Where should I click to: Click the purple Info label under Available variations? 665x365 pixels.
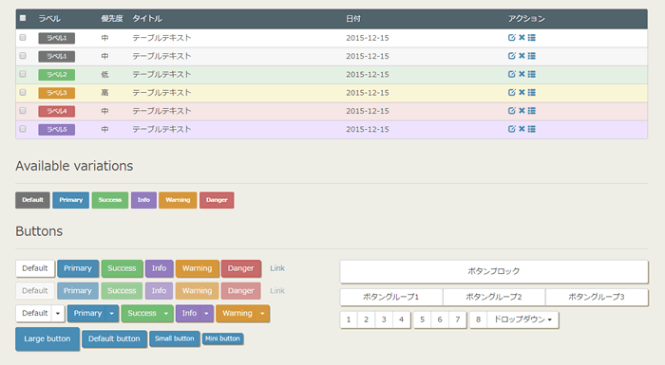[143, 200]
